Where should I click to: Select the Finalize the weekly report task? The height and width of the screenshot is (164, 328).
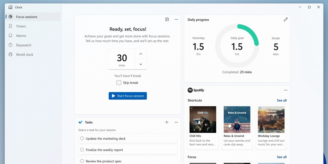128,150
